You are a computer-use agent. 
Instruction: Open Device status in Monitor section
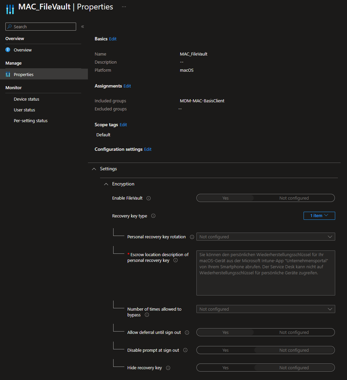[x=26, y=99]
